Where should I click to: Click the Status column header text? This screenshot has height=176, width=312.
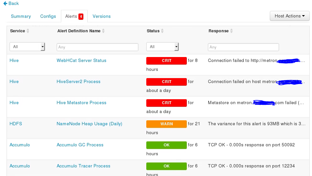pyautogui.click(x=153, y=31)
